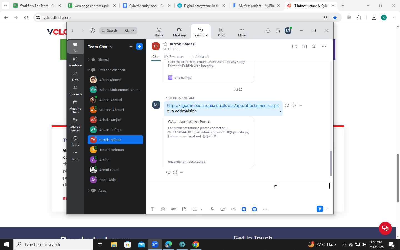Screen dimensions: 400x250
Task: Open Zoom history clock icon
Action: point(93,31)
